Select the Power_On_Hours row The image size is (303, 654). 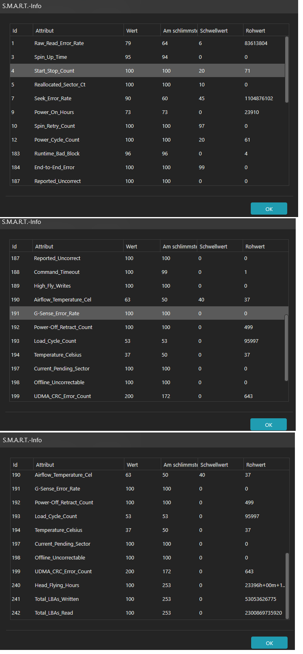coord(147,112)
